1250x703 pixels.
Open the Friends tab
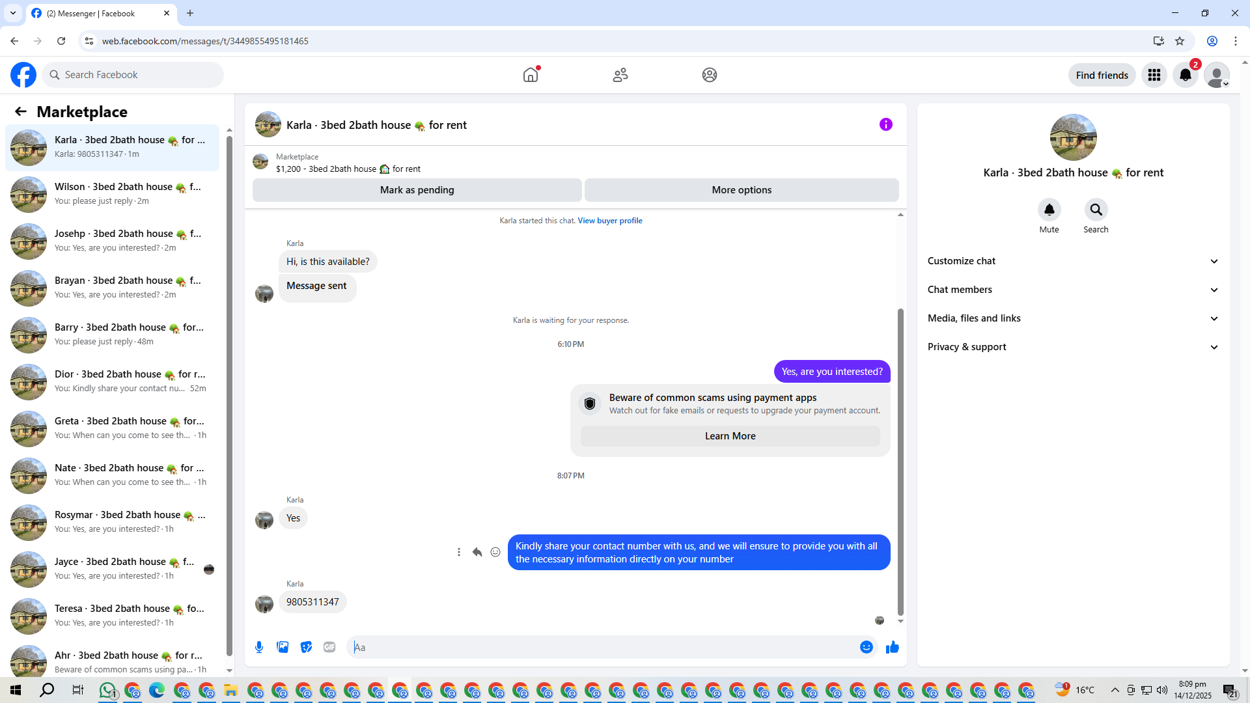[x=620, y=75]
